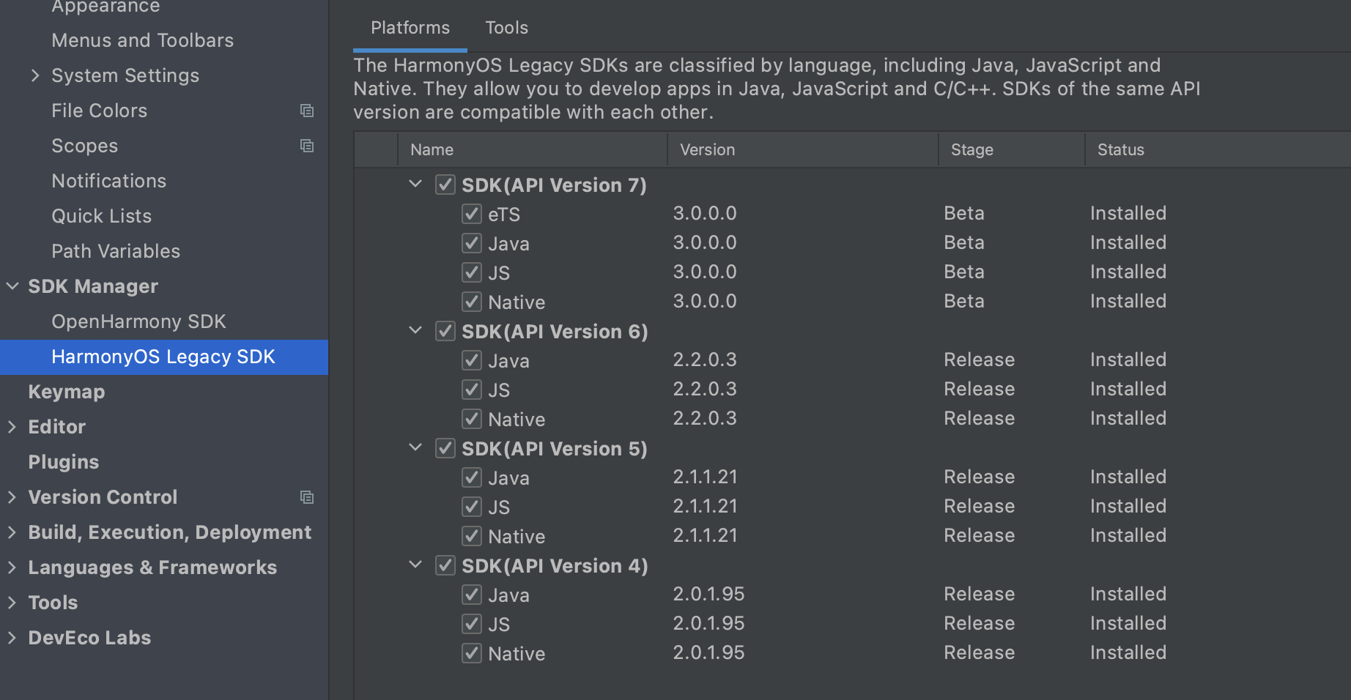Select the Platforms tab
Screen dimensions: 1351x700
click(410, 28)
